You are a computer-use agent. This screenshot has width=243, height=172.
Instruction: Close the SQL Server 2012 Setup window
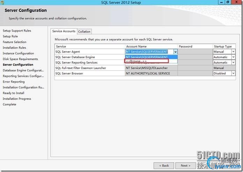[x=236, y=2]
